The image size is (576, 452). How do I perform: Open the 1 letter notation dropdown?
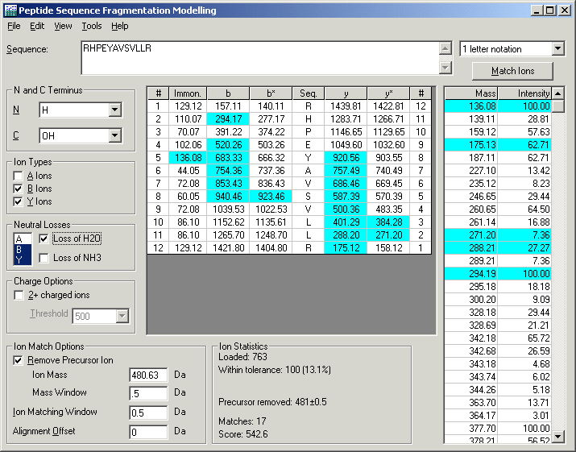pyautogui.click(x=557, y=48)
